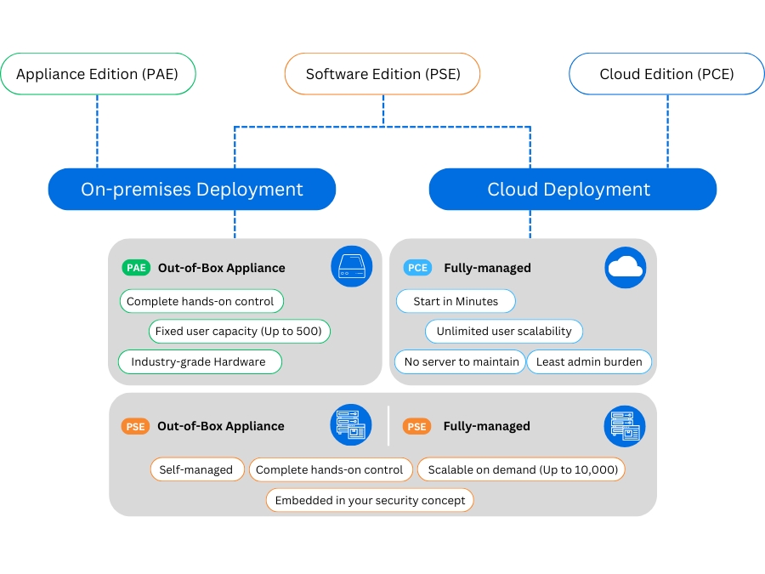Click the Software Edition (PSE) pill
Image resolution: width=765 pixels, height=574 pixels.
point(382,73)
